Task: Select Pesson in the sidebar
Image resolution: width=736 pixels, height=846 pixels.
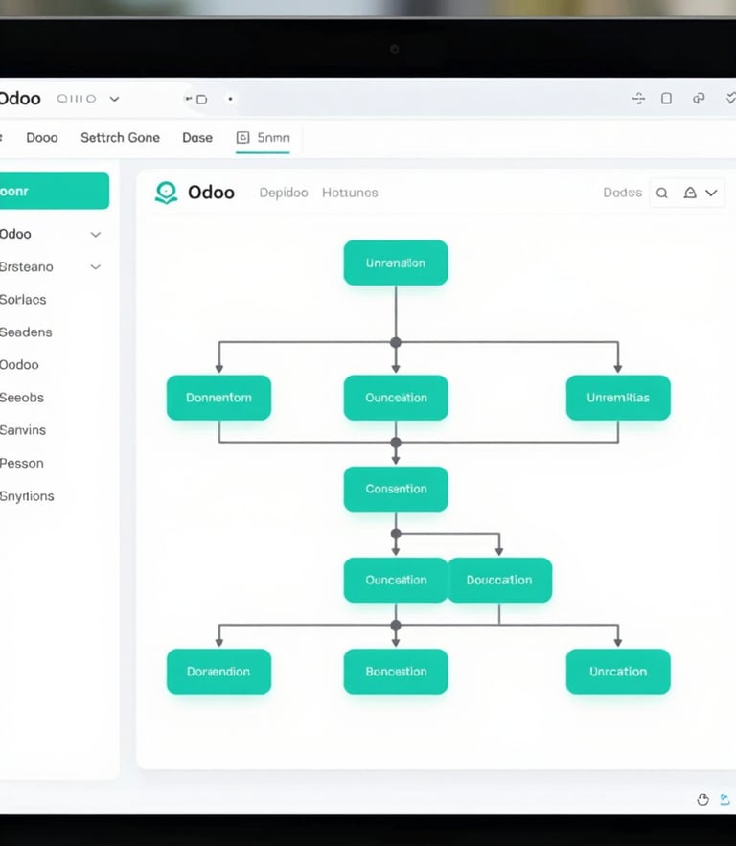Action: [22, 463]
